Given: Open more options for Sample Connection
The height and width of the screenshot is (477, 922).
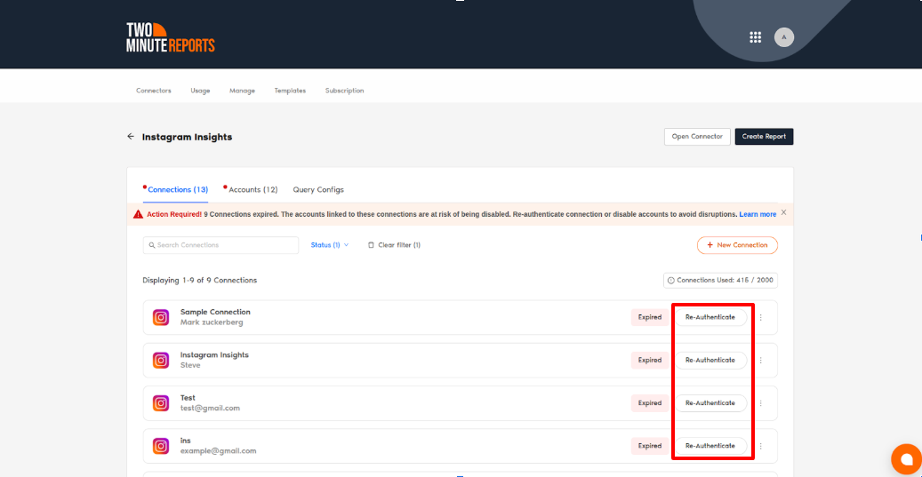Looking at the screenshot, I should tap(760, 317).
